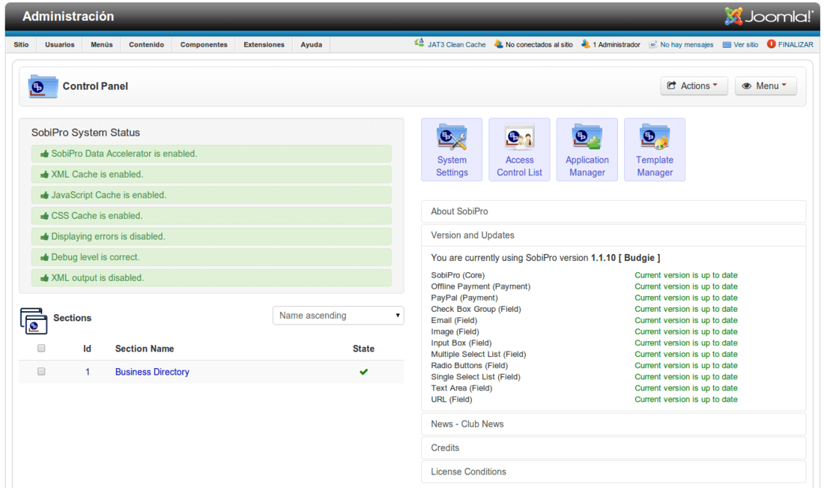The image size is (824, 488).
Task: Tick the Business Directory row checkbox
Action: [x=41, y=371]
